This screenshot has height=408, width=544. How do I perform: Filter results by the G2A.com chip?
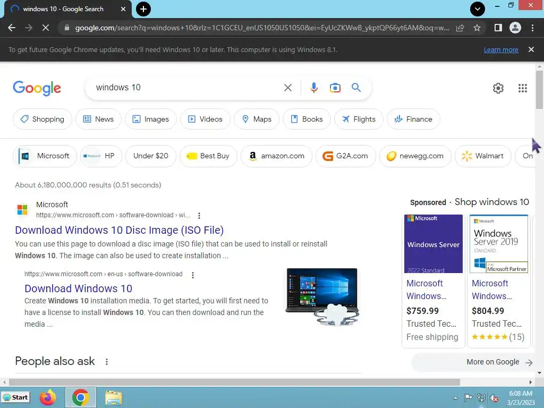pos(345,156)
